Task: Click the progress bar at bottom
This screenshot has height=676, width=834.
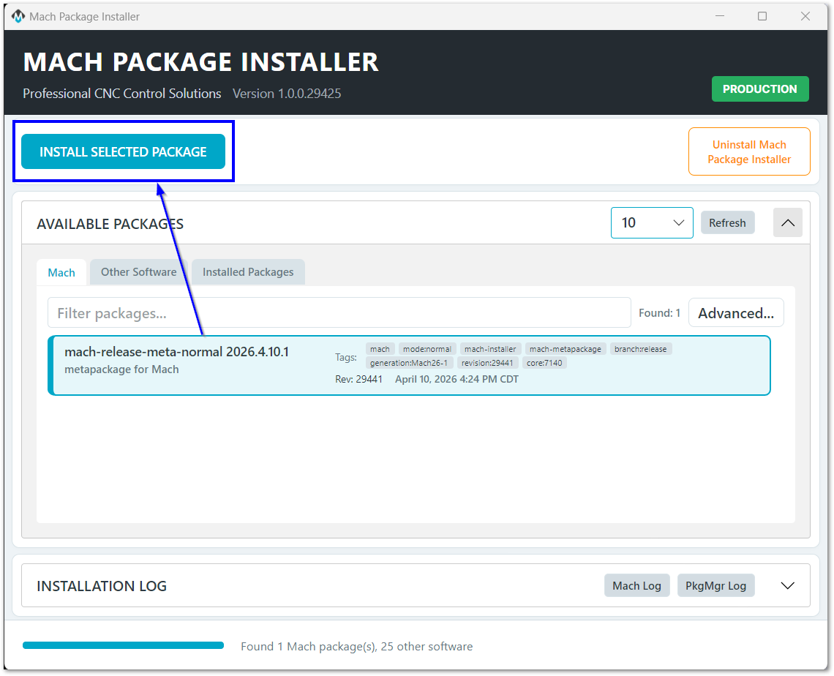Action: [x=123, y=646]
